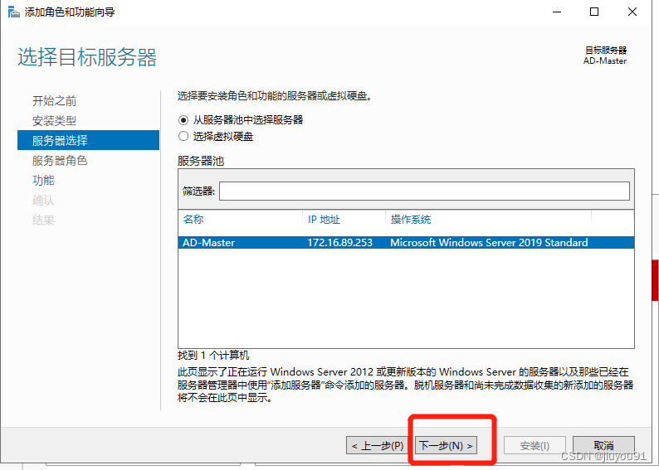Open the 开始之前 step
Viewport: 659px width, 470px height.
point(54,101)
